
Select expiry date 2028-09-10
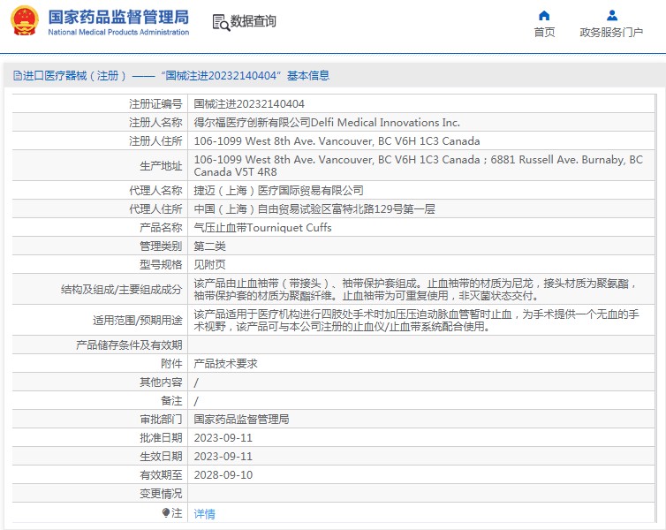click(223, 475)
